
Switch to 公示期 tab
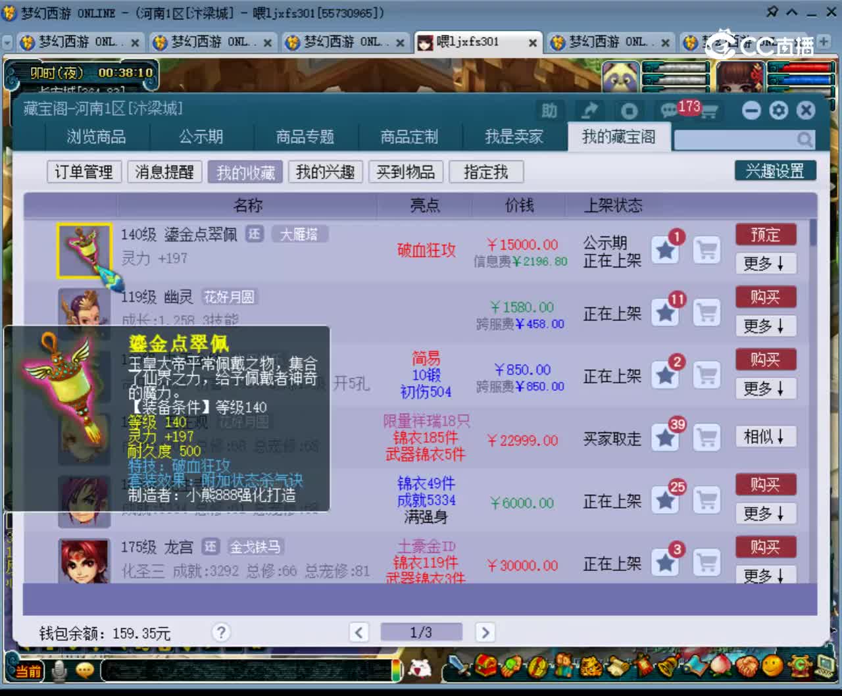[x=201, y=137]
